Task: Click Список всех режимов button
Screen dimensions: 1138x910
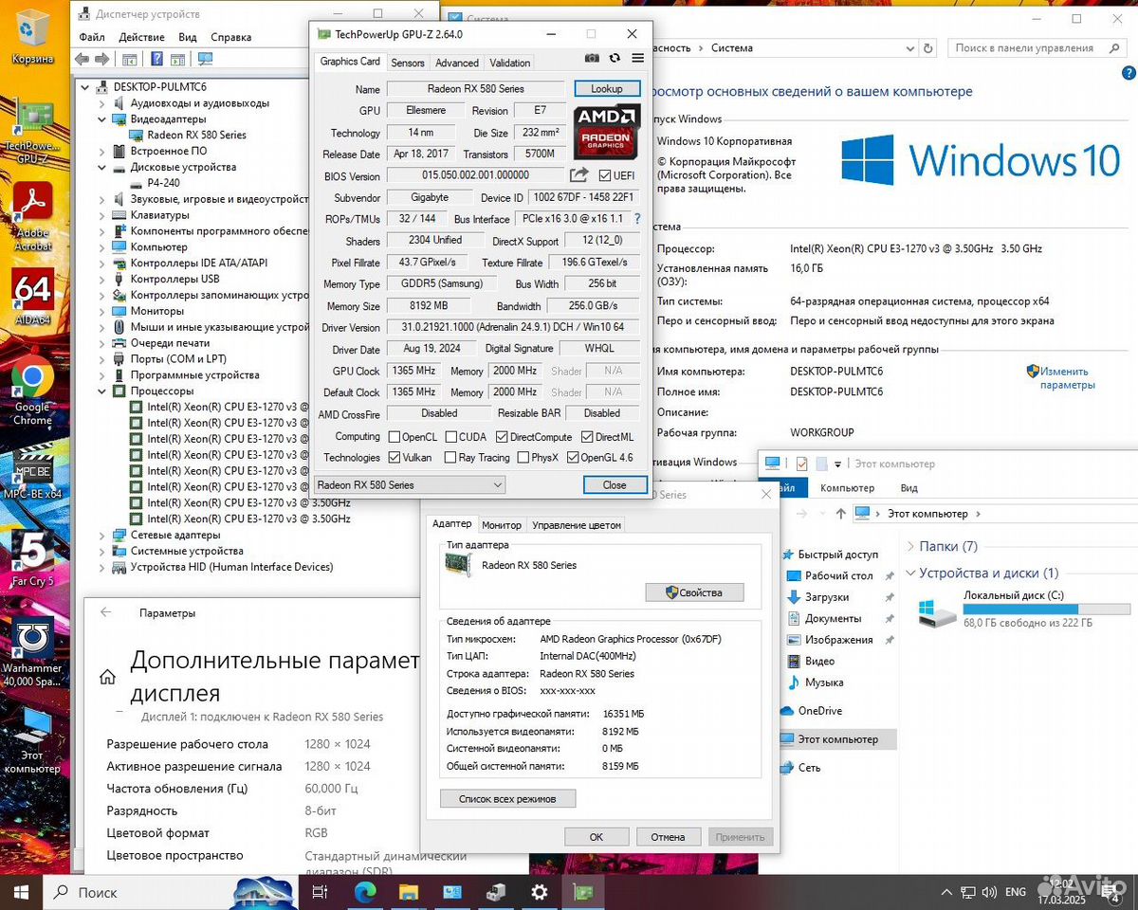Action: pos(507,798)
